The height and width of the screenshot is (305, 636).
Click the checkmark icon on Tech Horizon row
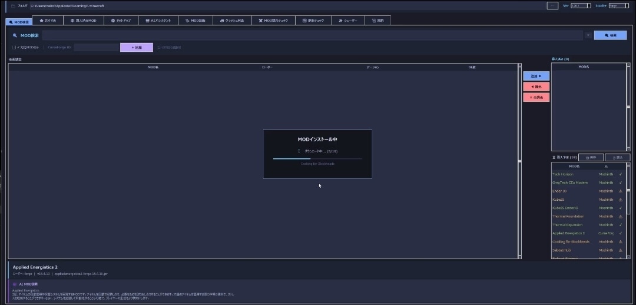point(621,174)
